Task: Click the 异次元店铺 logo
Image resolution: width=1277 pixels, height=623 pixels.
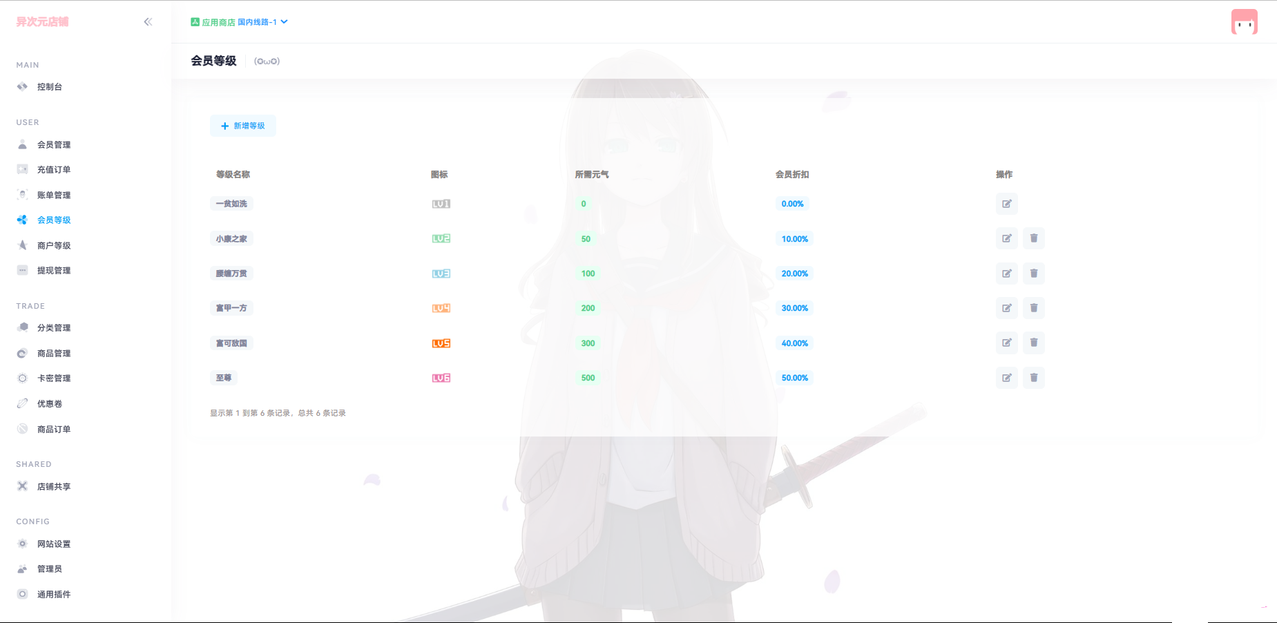Action: pyautogui.click(x=42, y=22)
